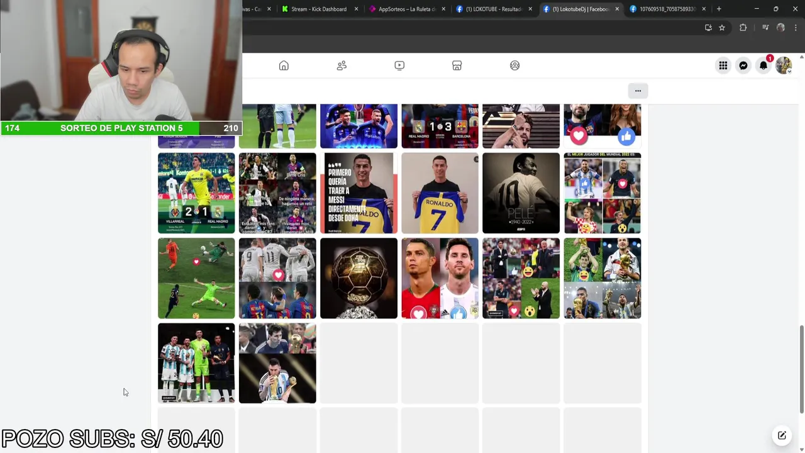Viewport: 805px width, 453px height.
Task: Open a new browser tab
Action: click(719, 9)
